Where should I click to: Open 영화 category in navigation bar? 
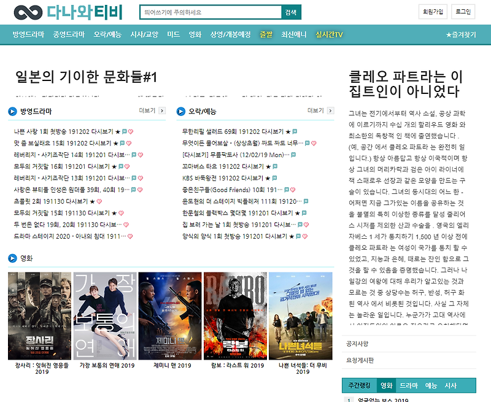195,34
